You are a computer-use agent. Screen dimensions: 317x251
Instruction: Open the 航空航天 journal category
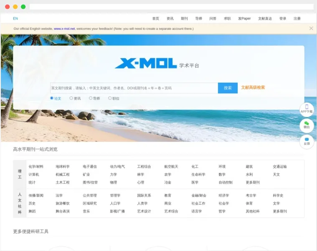[171, 167]
